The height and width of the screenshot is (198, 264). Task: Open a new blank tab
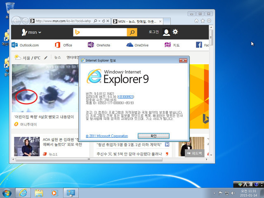pos(167,21)
